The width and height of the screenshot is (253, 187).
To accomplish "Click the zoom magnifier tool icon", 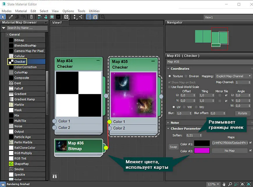I will pos(230,184).
